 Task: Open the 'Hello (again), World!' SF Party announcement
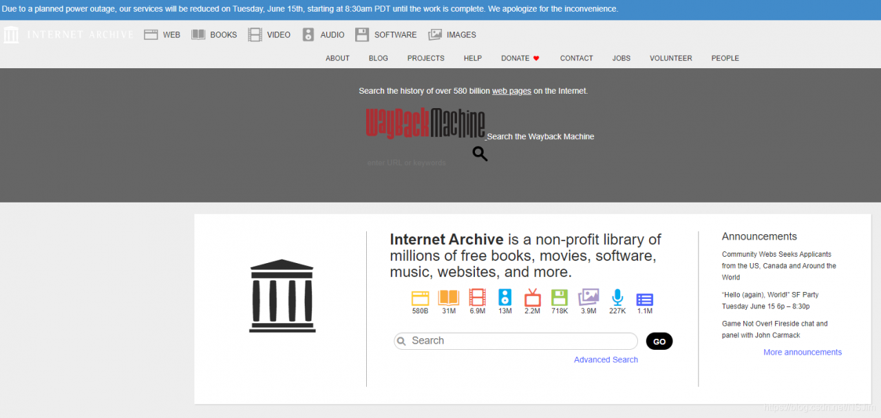pyautogui.click(x=770, y=300)
